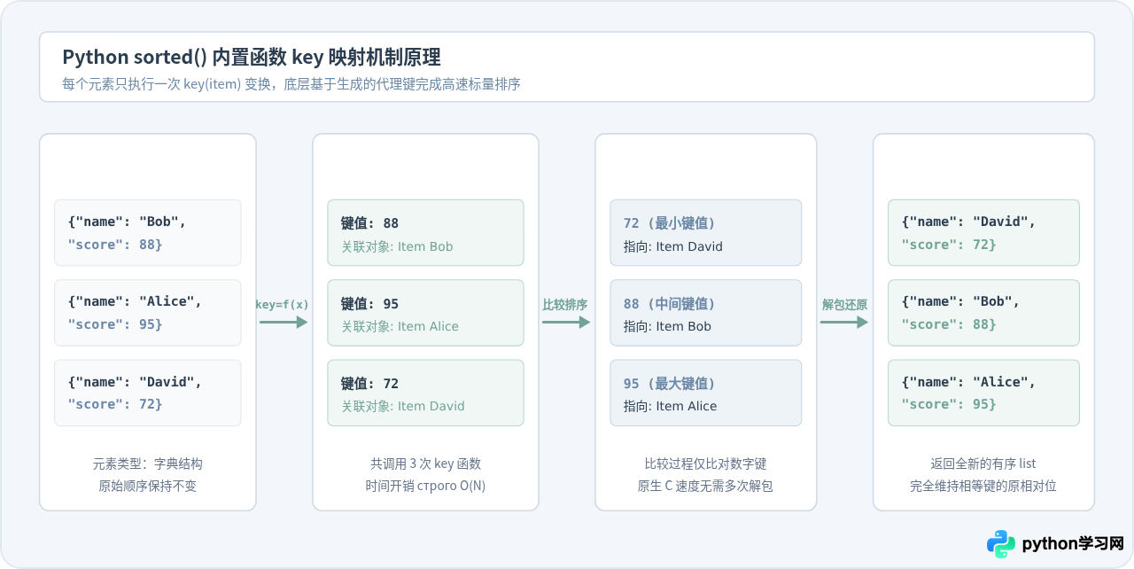Select the green sorted output card for Bob
This screenshot has width=1134, height=569.
click(984, 313)
